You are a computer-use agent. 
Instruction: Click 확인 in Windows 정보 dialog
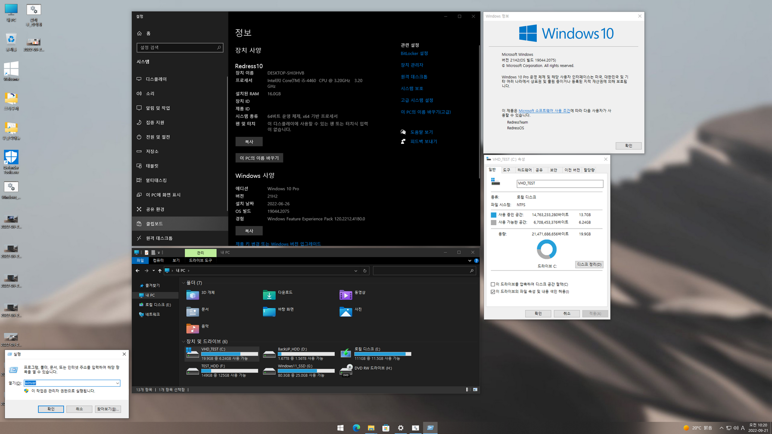(629, 146)
